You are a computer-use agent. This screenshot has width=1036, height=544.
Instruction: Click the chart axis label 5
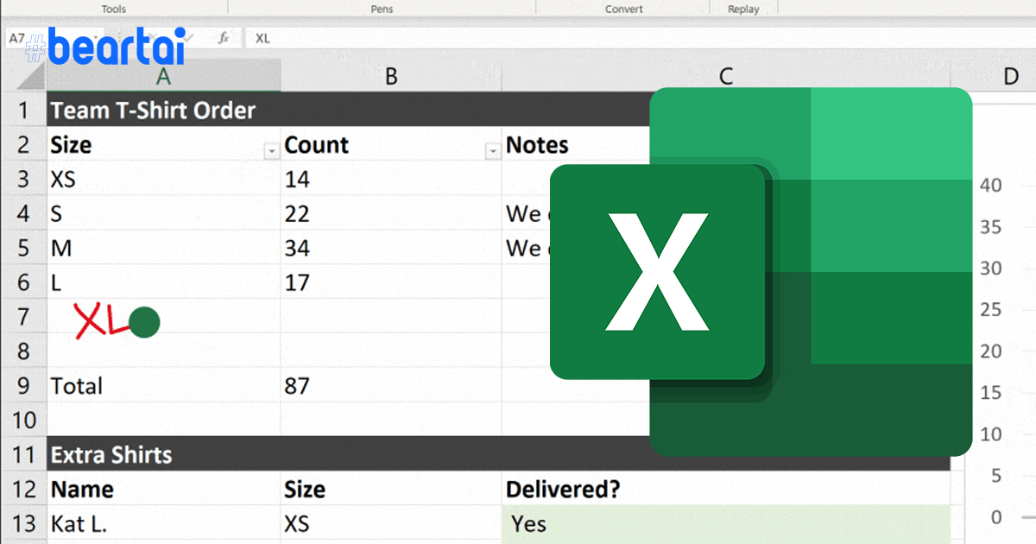(x=996, y=476)
